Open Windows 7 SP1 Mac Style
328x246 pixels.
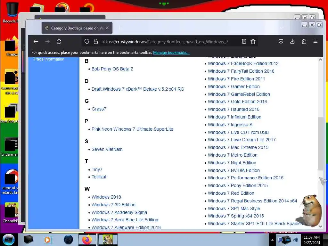tap(234, 209)
